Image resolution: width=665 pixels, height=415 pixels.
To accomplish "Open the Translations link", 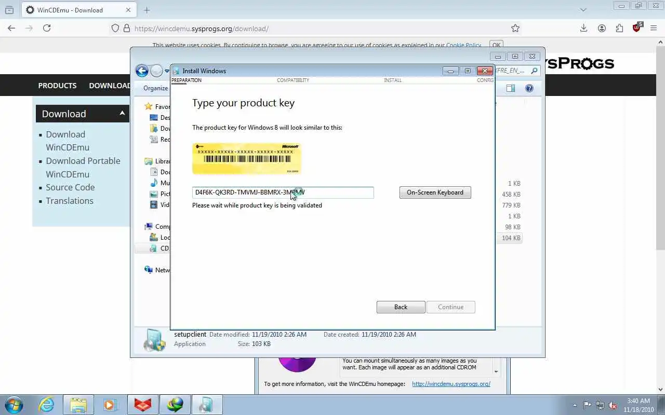I will pyautogui.click(x=70, y=201).
